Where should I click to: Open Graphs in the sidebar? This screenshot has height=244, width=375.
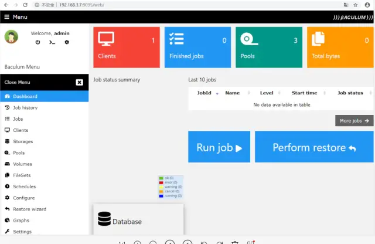tap(45, 220)
